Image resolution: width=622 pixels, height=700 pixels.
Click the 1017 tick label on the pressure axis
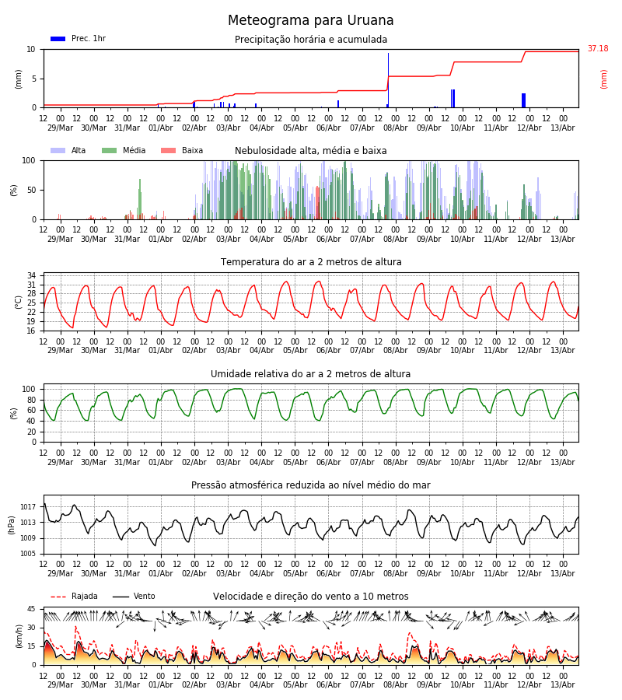point(28,506)
